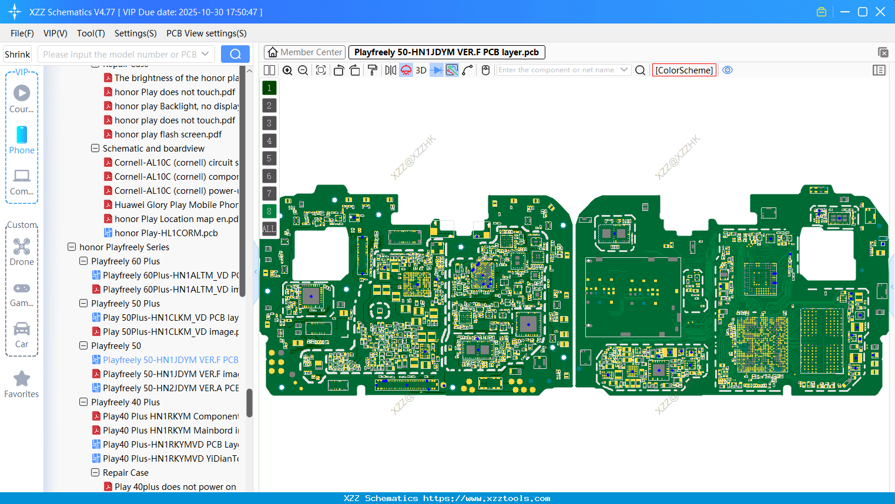Open the right side panel icon
Screen dimensions: 895x504
(x=879, y=70)
